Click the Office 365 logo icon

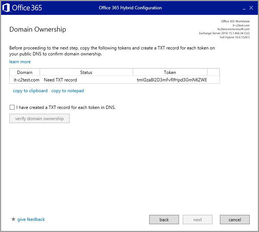click(6, 8)
